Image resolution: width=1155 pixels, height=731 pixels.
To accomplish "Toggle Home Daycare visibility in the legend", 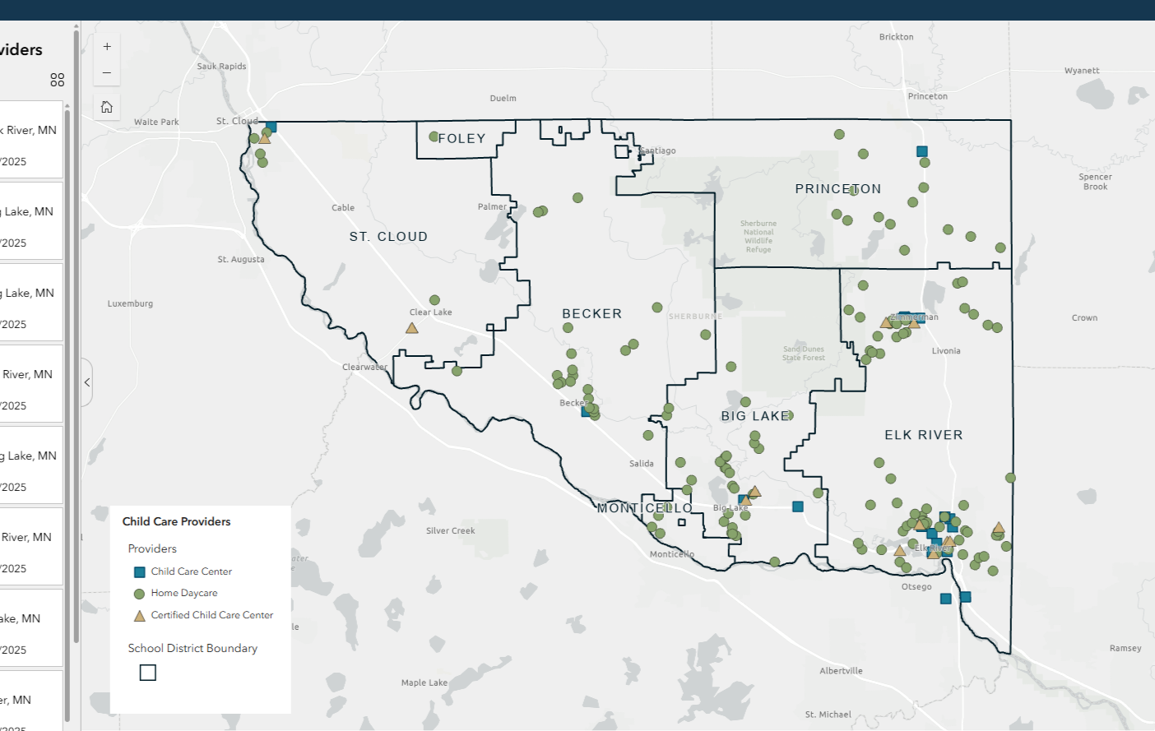I will click(137, 593).
